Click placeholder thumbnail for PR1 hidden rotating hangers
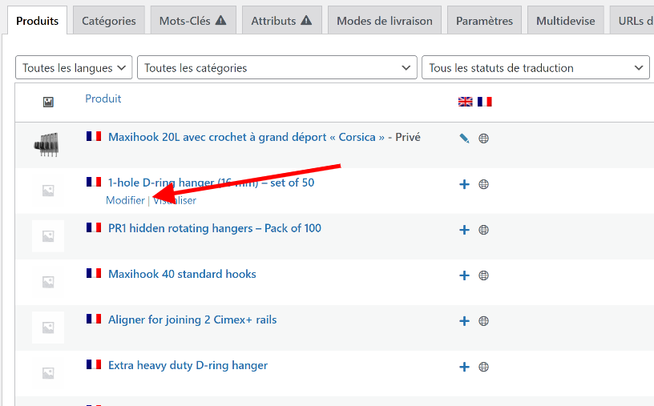The image size is (654, 406). point(48,236)
